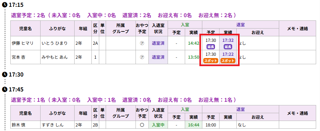Click 退室済 status for 伊藤 ヒマリ
320x131 pixels.
click(x=158, y=43)
